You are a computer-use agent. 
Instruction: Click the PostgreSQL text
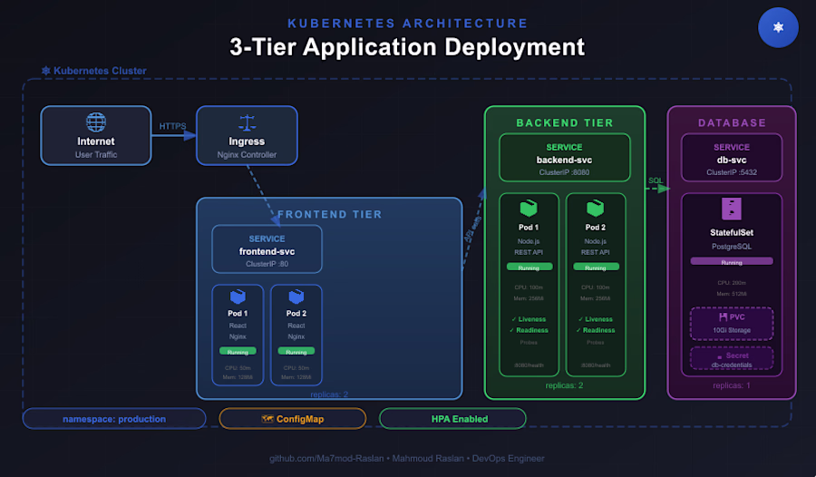pos(732,247)
